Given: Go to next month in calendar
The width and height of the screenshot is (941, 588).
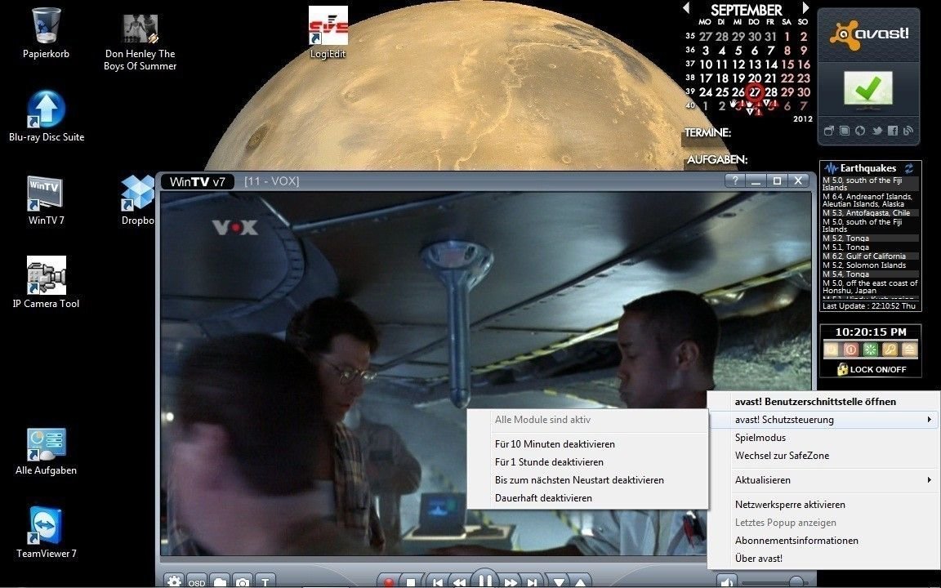Looking at the screenshot, I should coord(805,8).
